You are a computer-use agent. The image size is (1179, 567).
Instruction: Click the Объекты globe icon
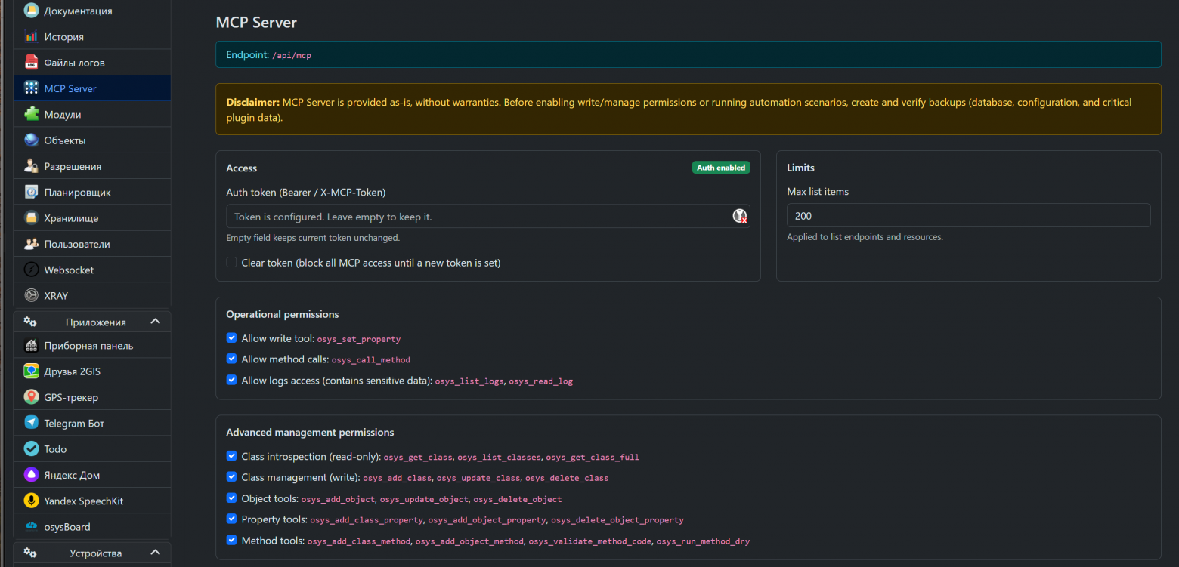tap(31, 140)
